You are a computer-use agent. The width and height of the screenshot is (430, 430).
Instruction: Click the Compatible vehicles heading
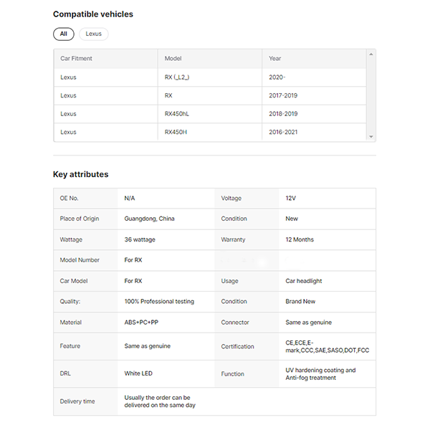[x=93, y=14]
